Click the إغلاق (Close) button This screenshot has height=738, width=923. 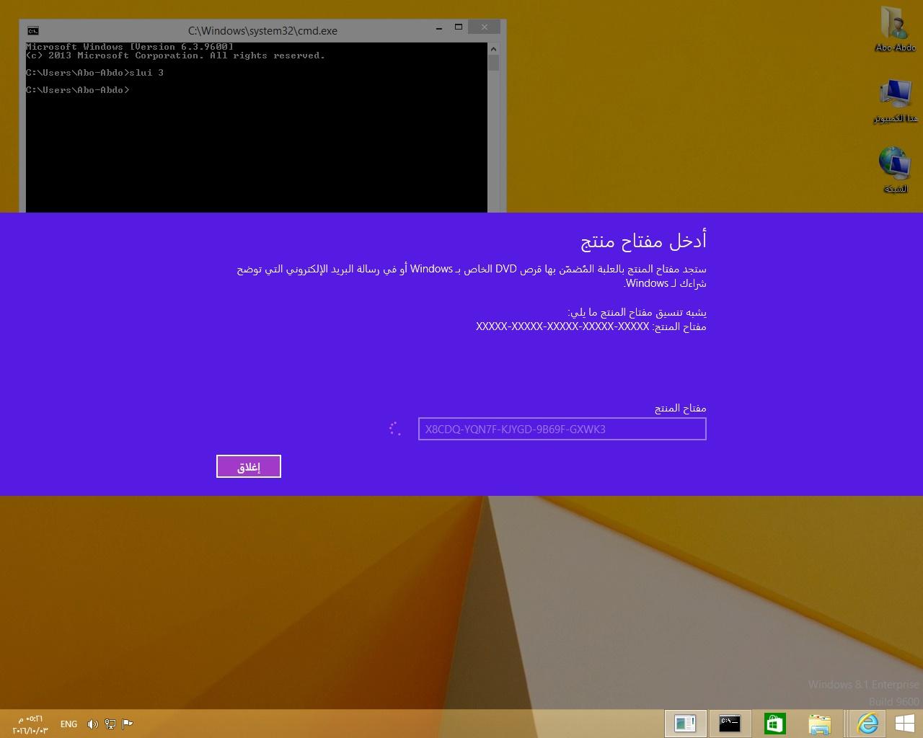click(x=248, y=466)
